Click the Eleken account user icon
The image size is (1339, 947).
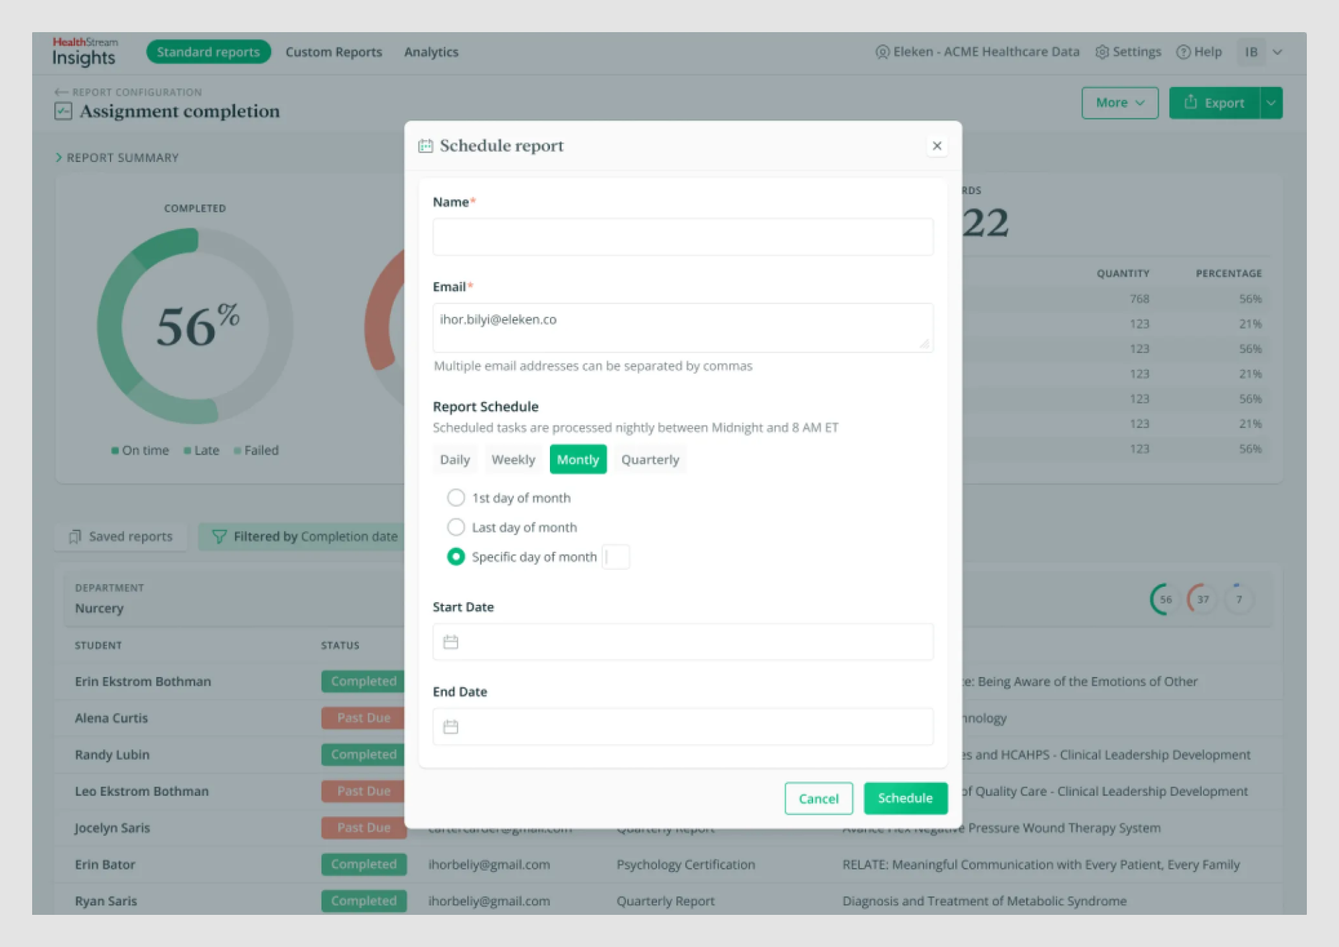pos(882,52)
